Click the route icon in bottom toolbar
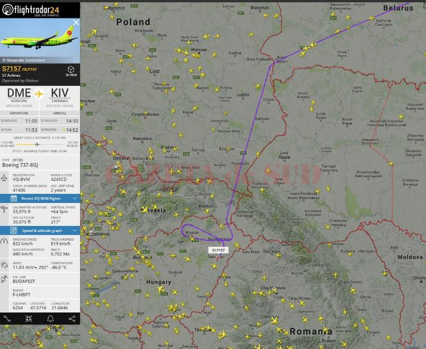Image resolution: width=426 pixels, height=349 pixels. [x=7, y=319]
